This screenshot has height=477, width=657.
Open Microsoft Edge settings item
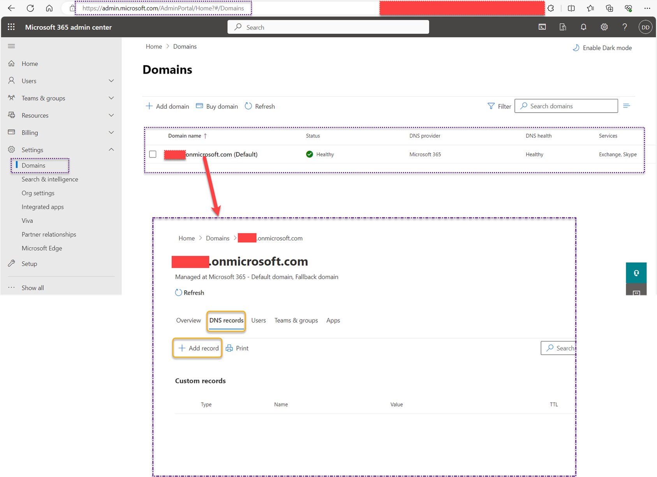coord(42,248)
